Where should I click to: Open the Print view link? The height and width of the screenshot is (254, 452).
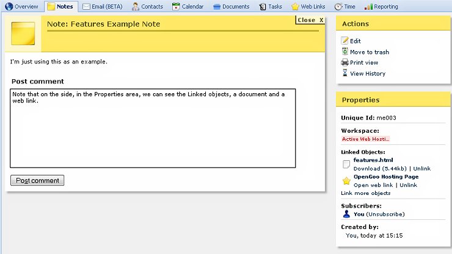point(364,62)
